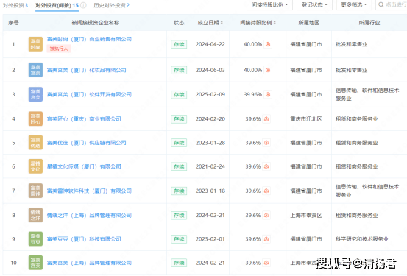
Task: Sort by 间接持股比例 column header arrows
Action: 275,23
